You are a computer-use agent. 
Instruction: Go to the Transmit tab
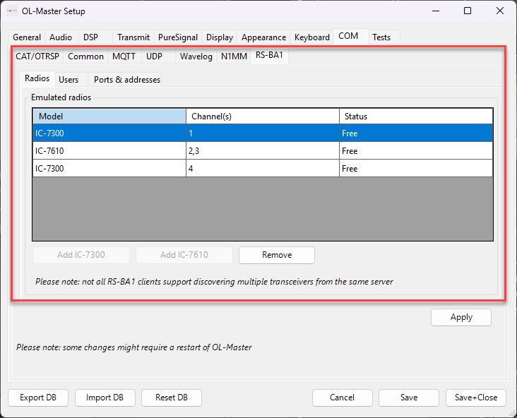pos(133,37)
